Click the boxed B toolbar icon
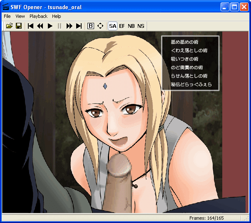The image size is (251, 223). click(x=91, y=26)
